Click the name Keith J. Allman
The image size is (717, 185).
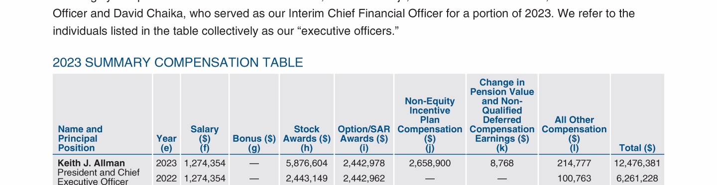point(92,163)
